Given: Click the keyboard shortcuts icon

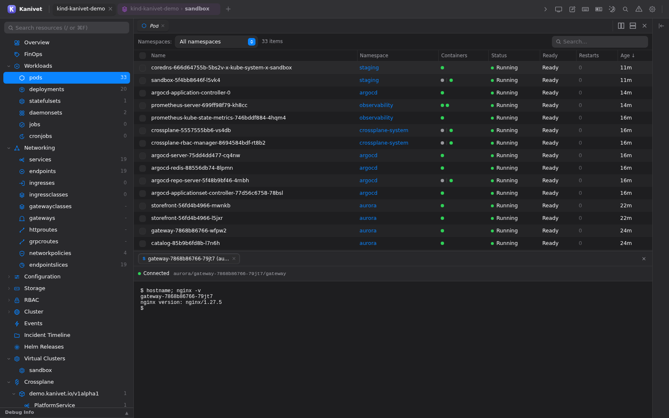Looking at the screenshot, I should pos(585,9).
